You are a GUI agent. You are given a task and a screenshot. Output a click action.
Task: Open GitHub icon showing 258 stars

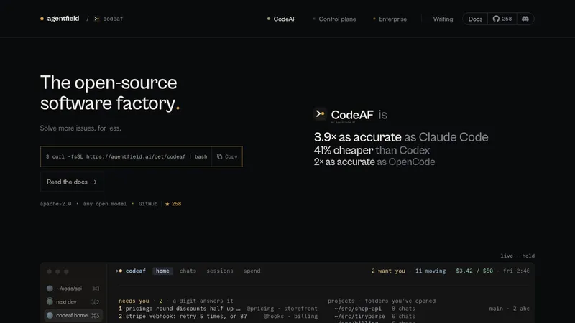coord(502,19)
